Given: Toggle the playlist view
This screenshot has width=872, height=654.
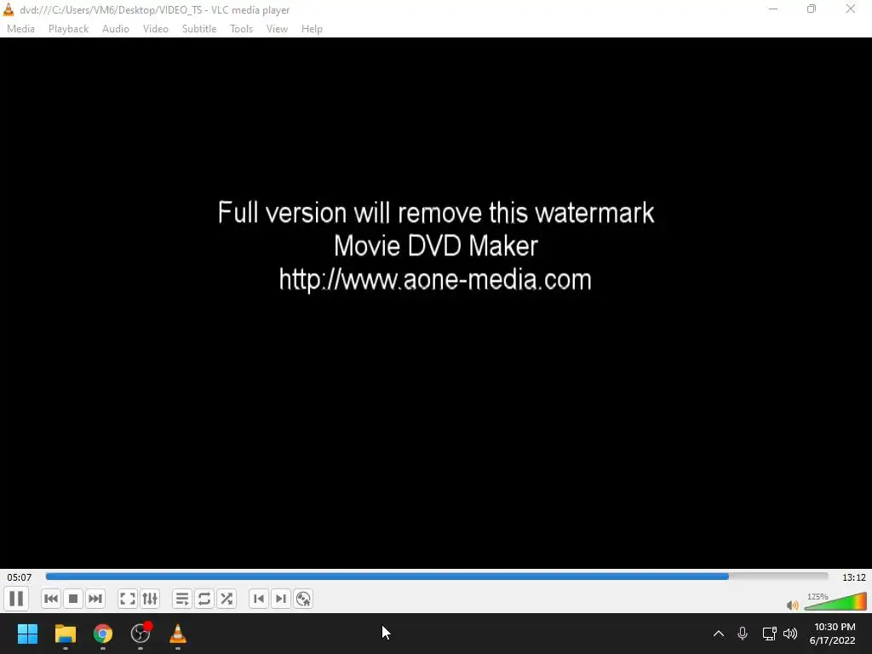Looking at the screenshot, I should pos(182,599).
